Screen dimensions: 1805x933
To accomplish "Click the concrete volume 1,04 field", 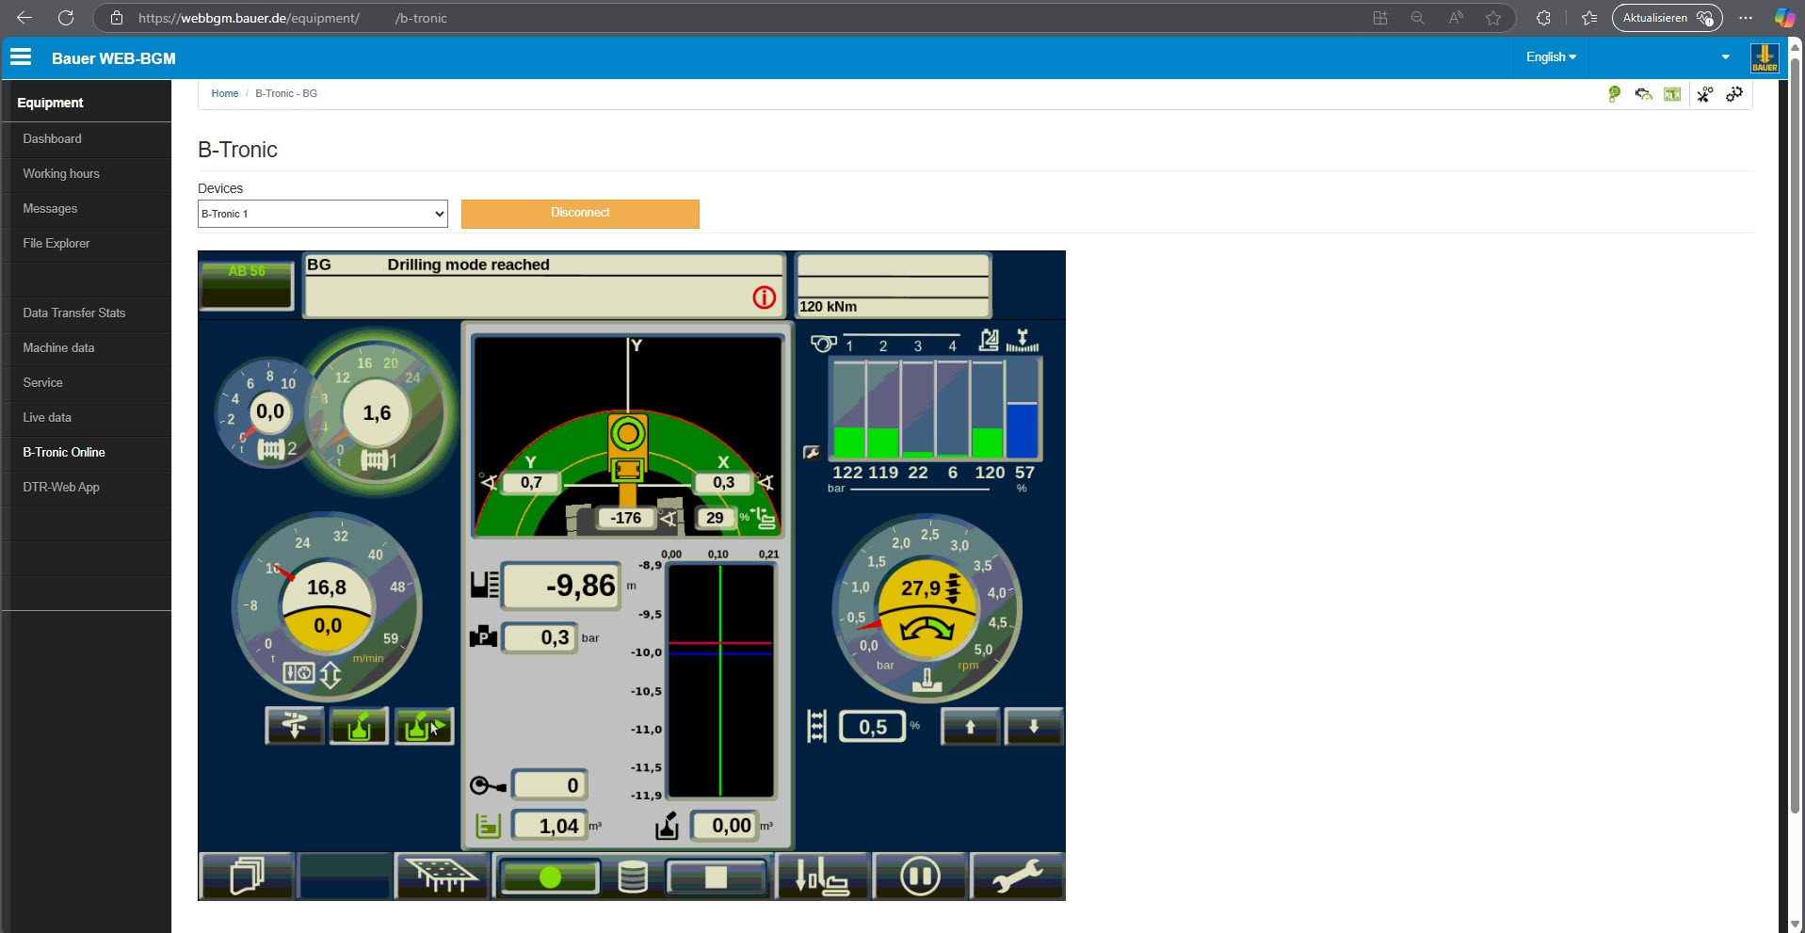I will (549, 826).
